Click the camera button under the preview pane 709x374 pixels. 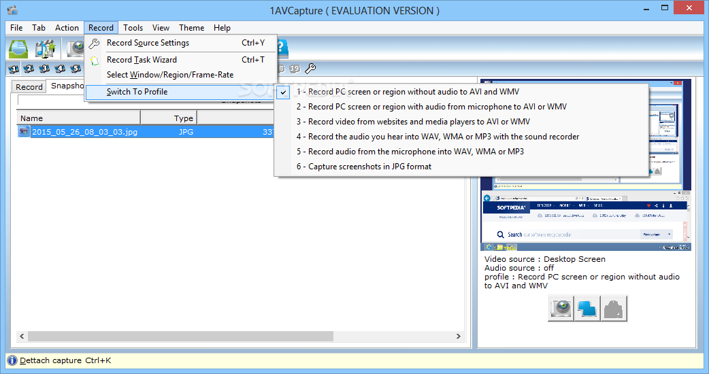click(x=561, y=309)
